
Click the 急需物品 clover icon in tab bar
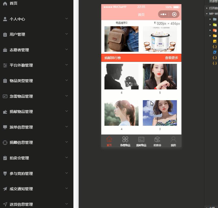click(125, 139)
